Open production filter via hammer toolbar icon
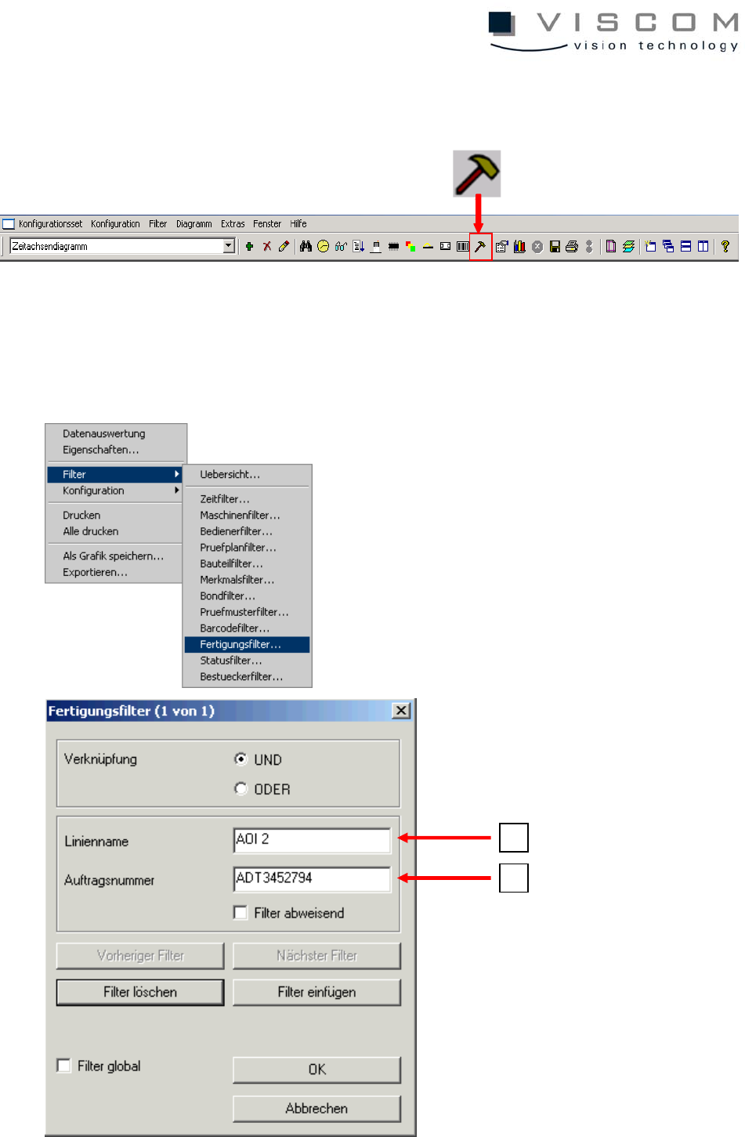Screen dimensions: 745x1137 (x=480, y=246)
